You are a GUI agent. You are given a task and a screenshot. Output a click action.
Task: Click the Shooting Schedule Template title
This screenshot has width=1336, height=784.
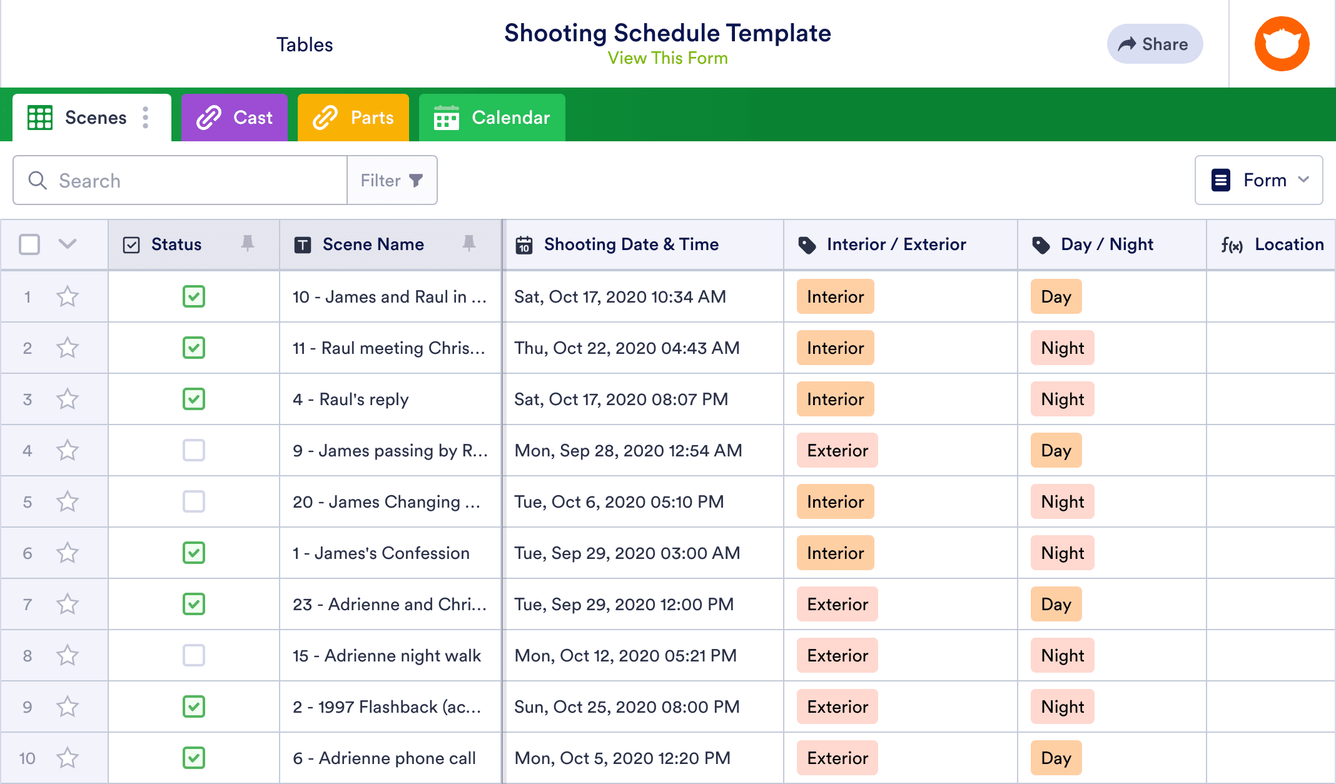coord(667,33)
